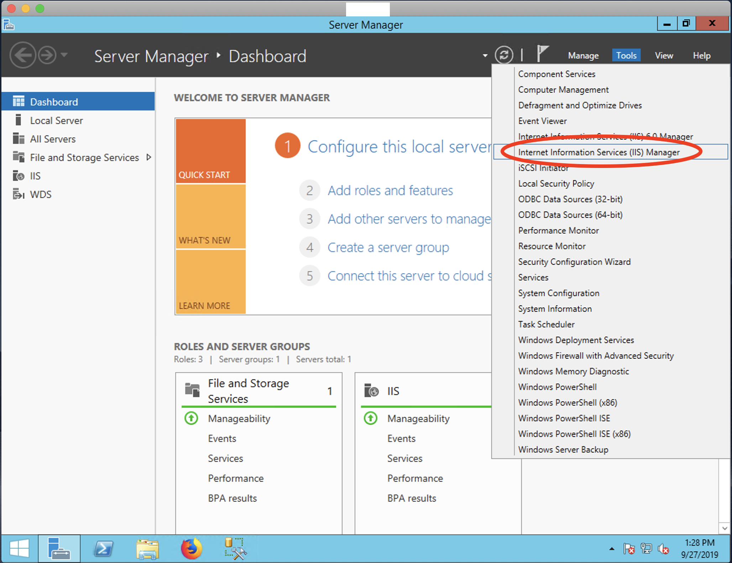Expand the breadcrumb dropdown beside refresh

tap(485, 56)
